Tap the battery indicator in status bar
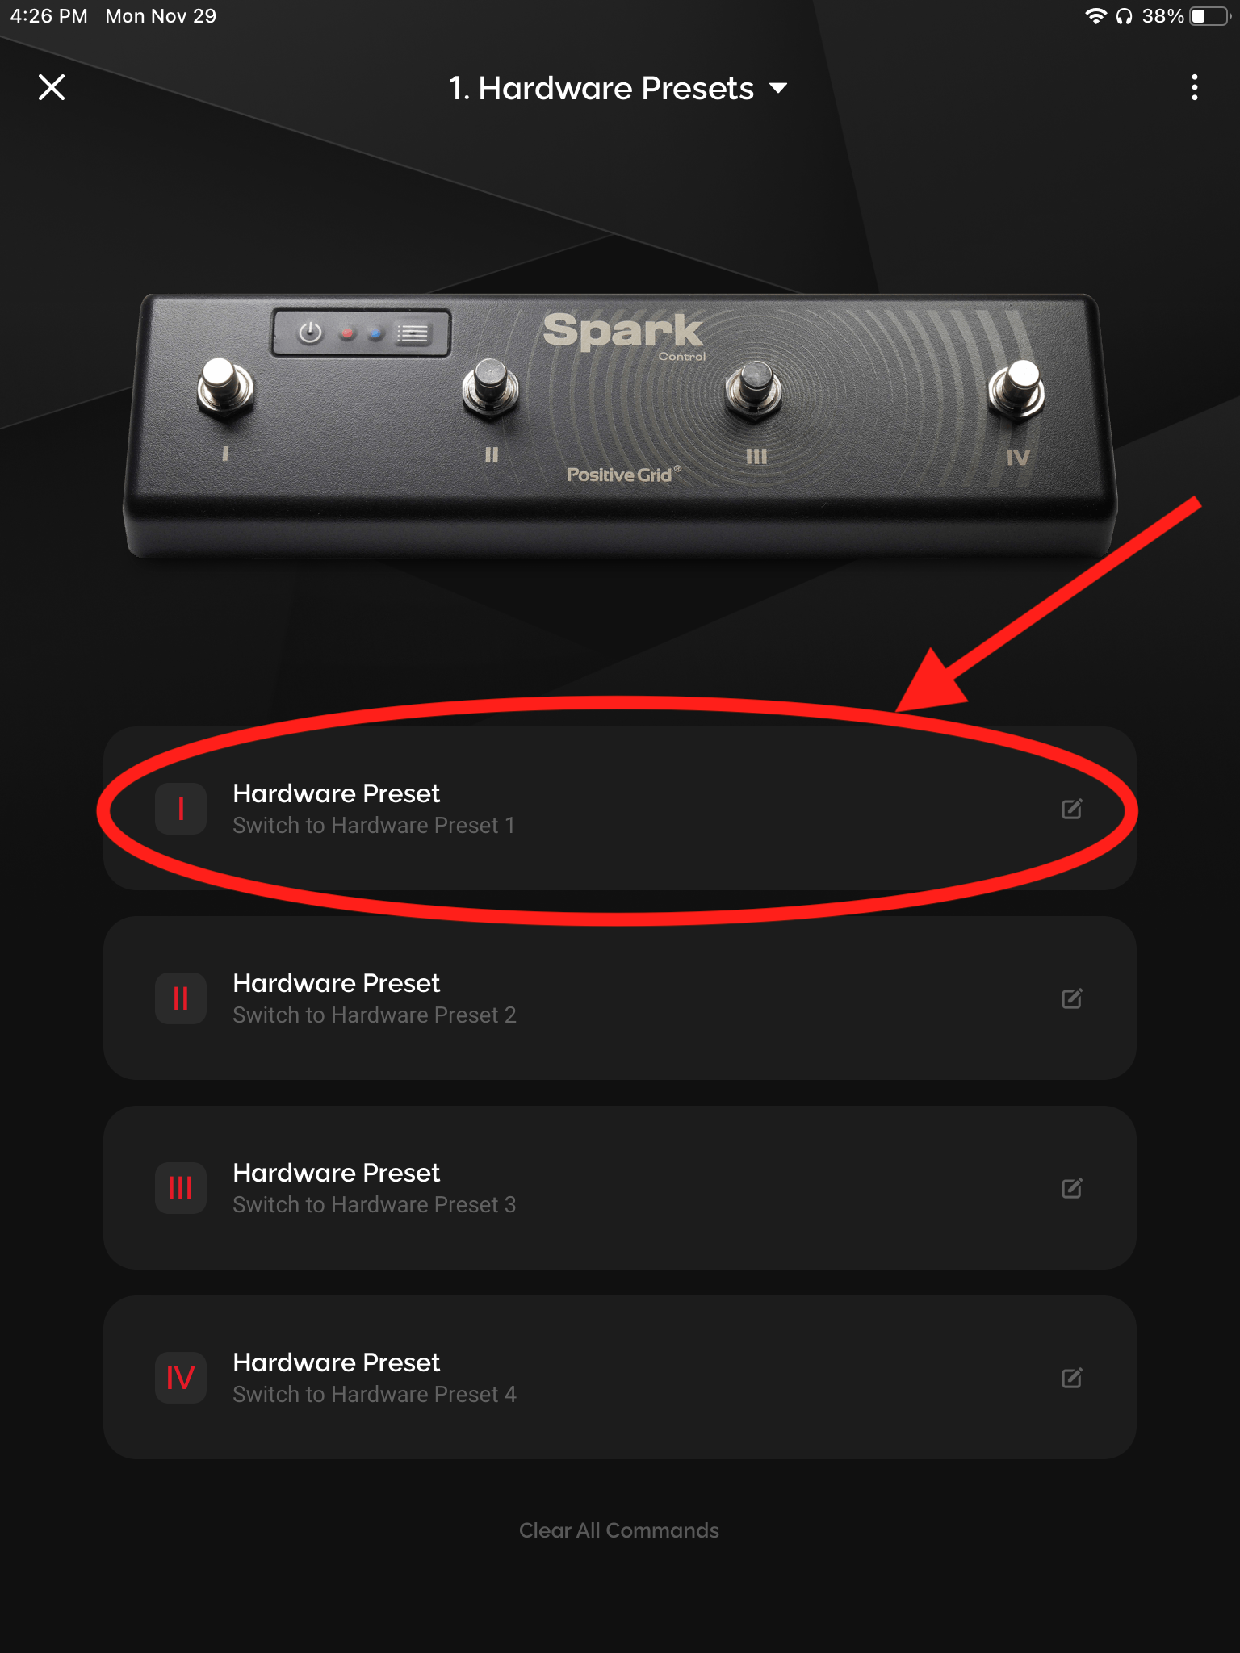Viewport: 1240px width, 1653px height. [x=1209, y=16]
